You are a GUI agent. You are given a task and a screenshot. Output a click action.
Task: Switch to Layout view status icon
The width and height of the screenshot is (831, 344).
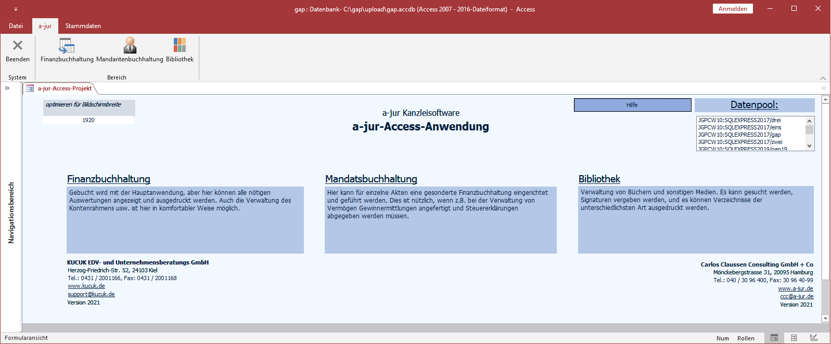click(x=794, y=338)
